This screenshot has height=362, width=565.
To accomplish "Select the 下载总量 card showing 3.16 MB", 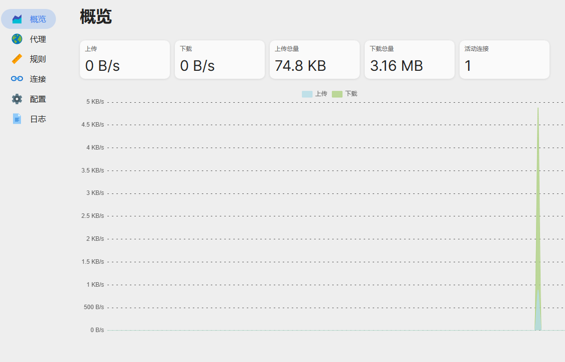I will (409, 59).
